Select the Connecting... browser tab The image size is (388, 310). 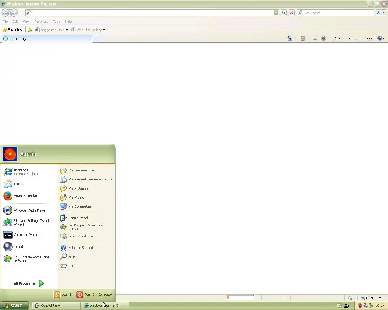tap(47, 39)
